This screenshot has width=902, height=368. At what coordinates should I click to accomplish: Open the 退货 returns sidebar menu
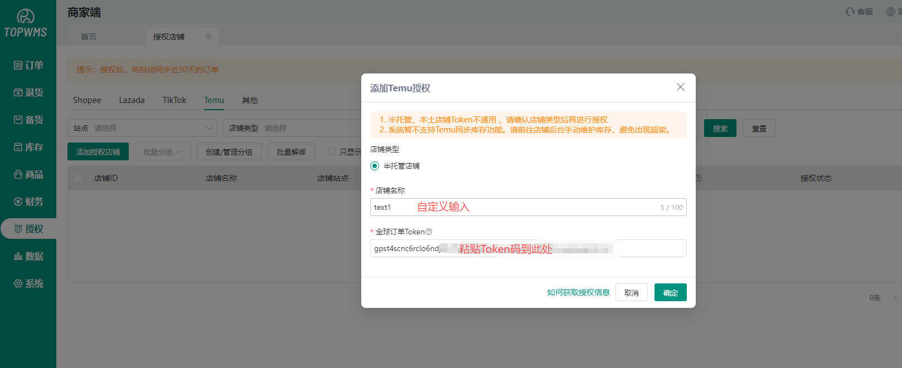28,92
